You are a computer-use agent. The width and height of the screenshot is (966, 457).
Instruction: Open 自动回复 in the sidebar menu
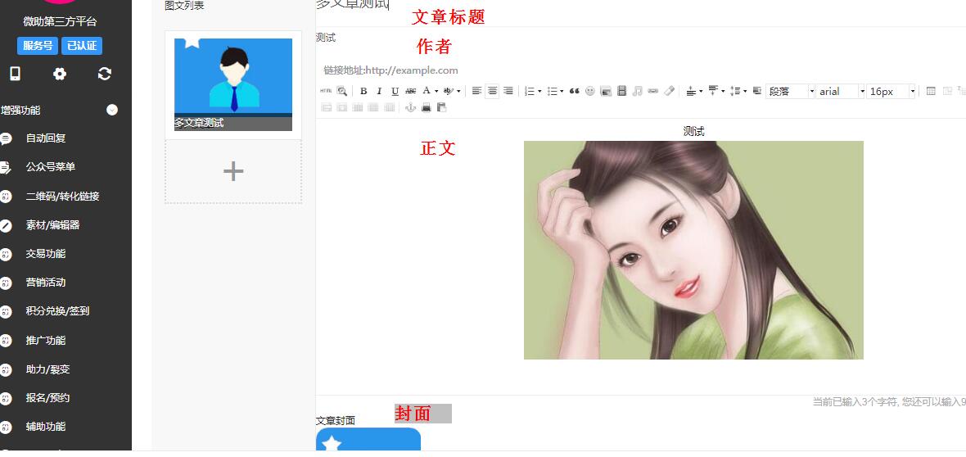pos(46,138)
